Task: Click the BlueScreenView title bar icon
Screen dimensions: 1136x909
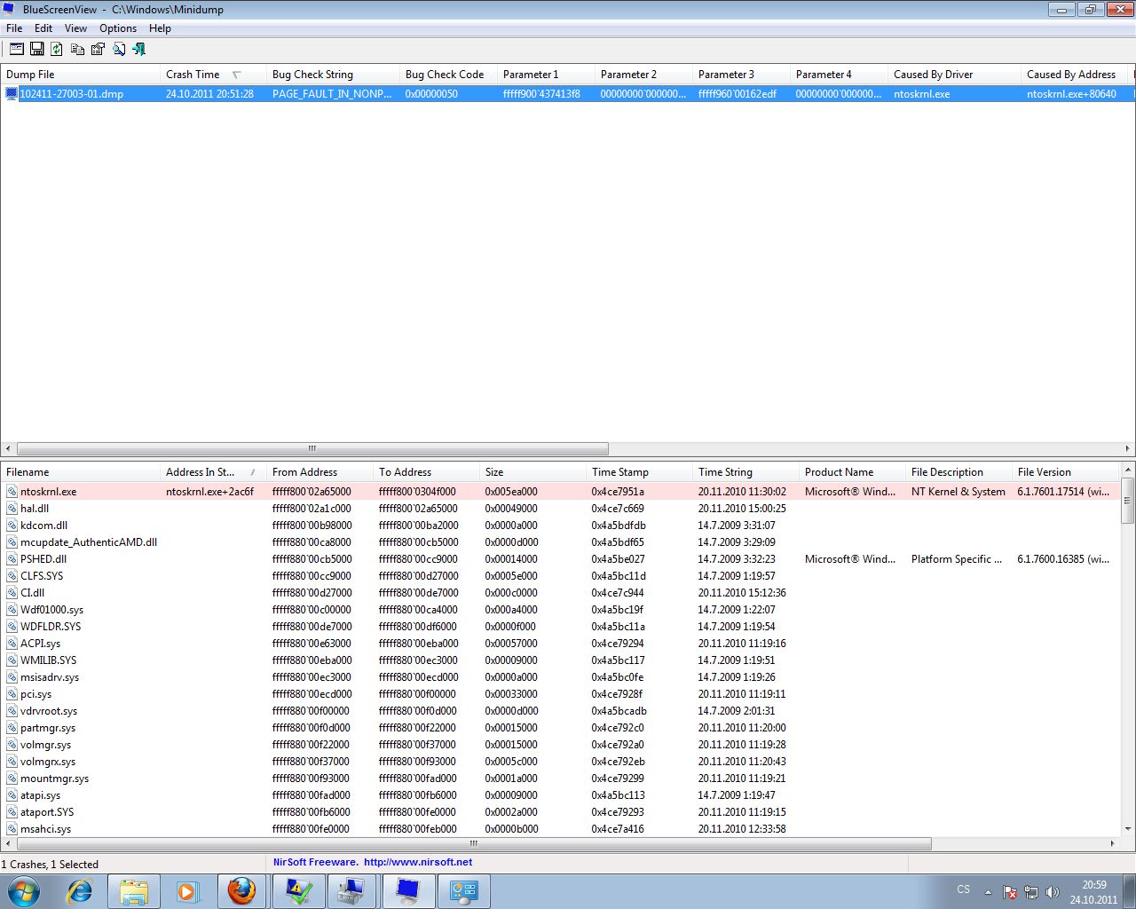Action: point(9,10)
